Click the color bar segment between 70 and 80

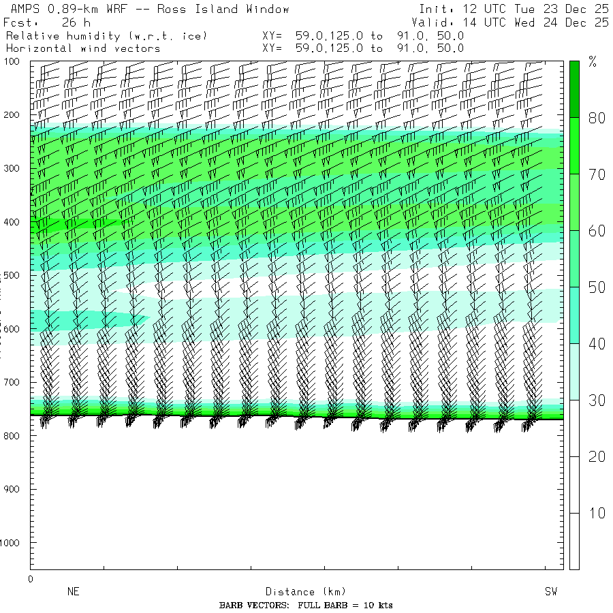pyautogui.click(x=574, y=145)
